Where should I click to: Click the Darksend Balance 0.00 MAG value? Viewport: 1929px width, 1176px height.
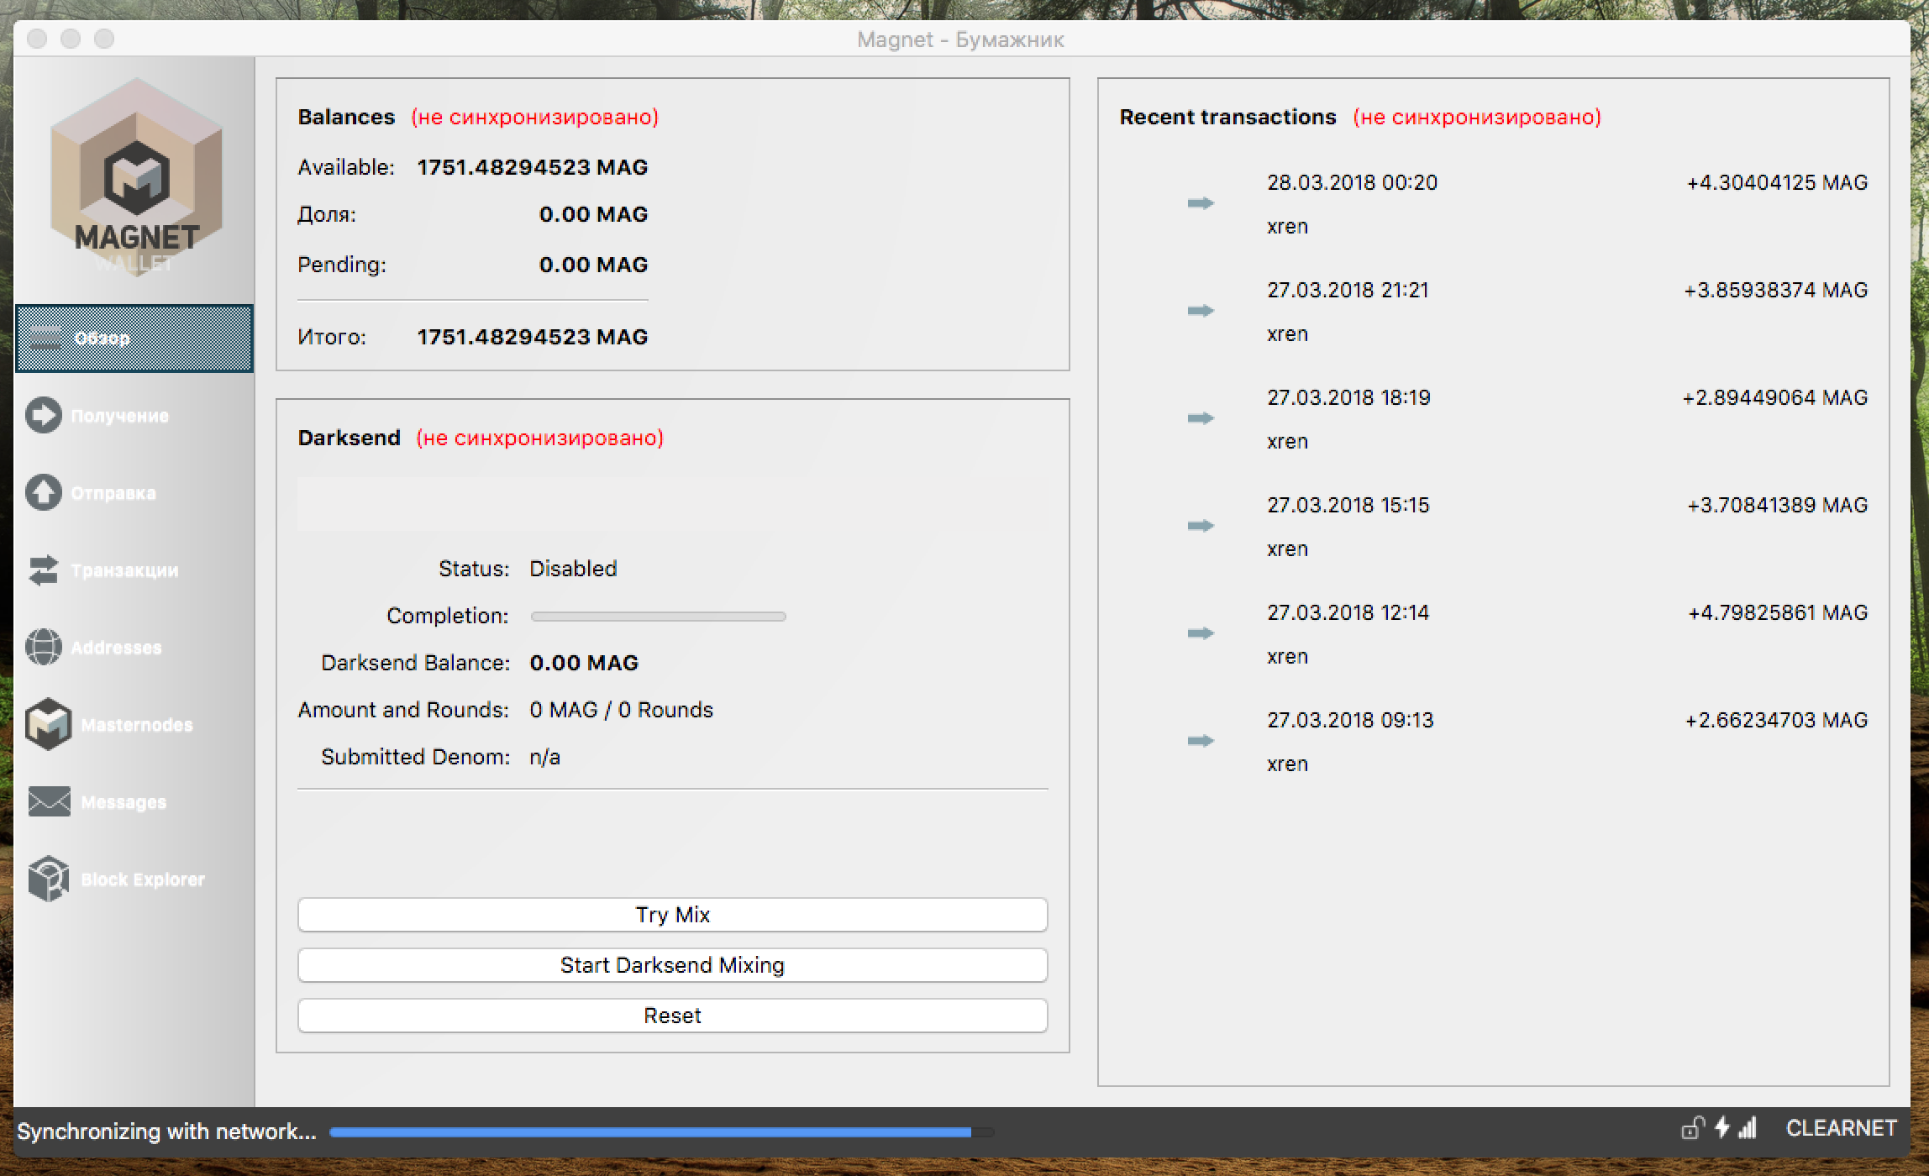click(584, 663)
